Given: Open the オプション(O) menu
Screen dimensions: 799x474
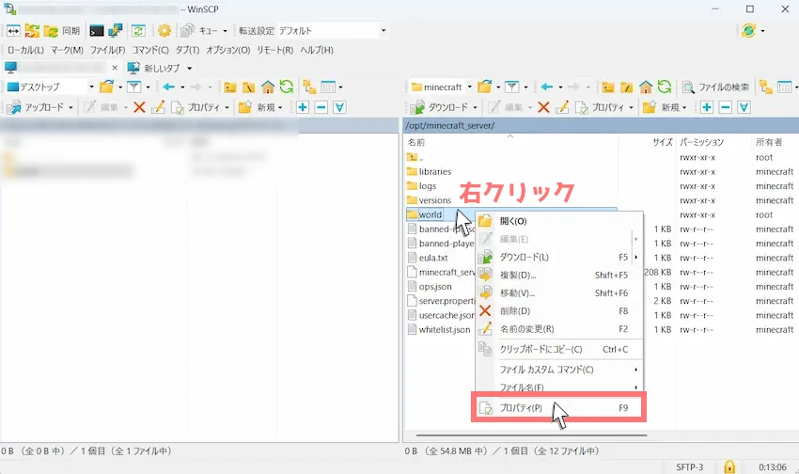Looking at the screenshot, I should coord(227,50).
